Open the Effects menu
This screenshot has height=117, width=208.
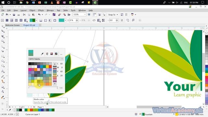coord(41,10)
